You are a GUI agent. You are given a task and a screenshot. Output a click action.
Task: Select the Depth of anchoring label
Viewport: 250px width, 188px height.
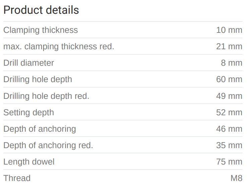[40, 129]
